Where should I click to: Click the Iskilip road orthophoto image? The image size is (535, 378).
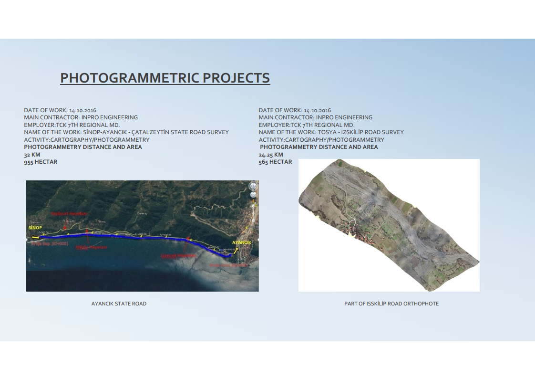tap(389, 225)
